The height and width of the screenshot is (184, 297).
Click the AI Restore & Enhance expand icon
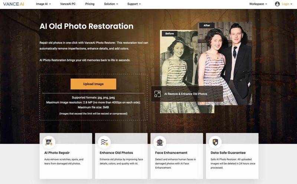[157, 94]
